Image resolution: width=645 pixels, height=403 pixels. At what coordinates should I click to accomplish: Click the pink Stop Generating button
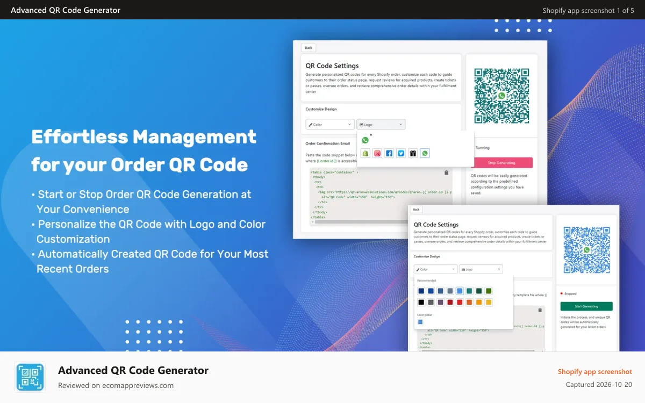[x=501, y=163]
